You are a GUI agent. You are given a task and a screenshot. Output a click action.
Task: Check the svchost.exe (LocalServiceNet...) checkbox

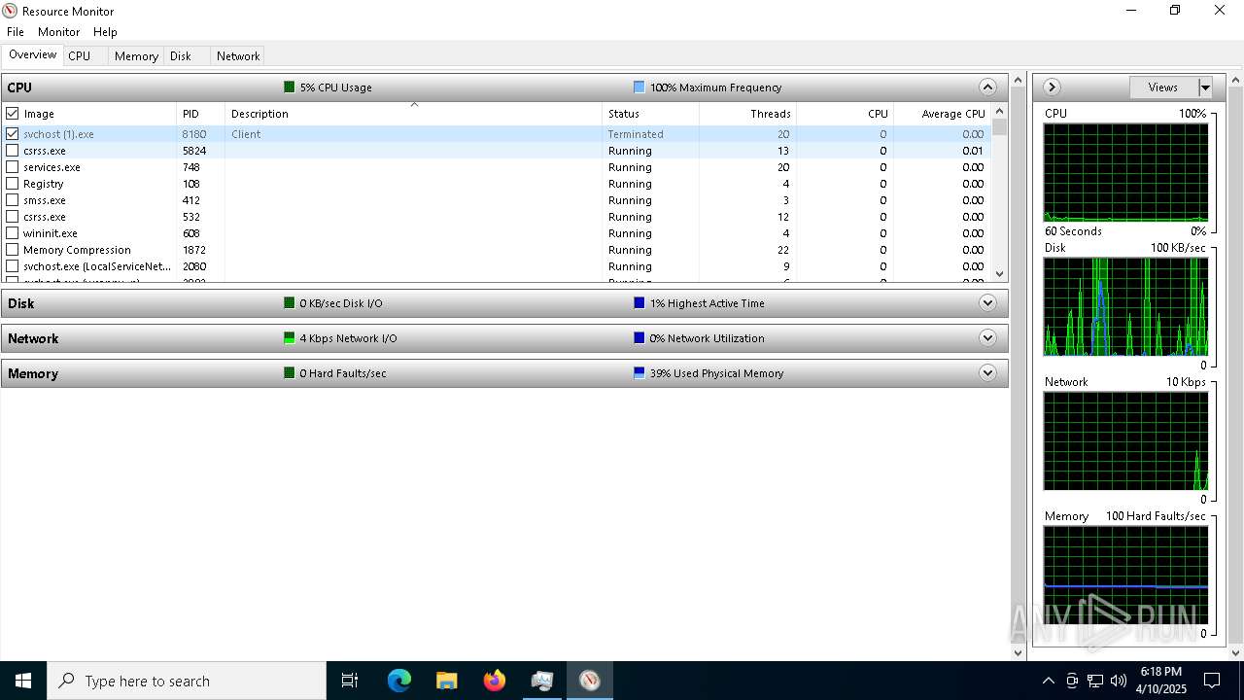(13, 266)
